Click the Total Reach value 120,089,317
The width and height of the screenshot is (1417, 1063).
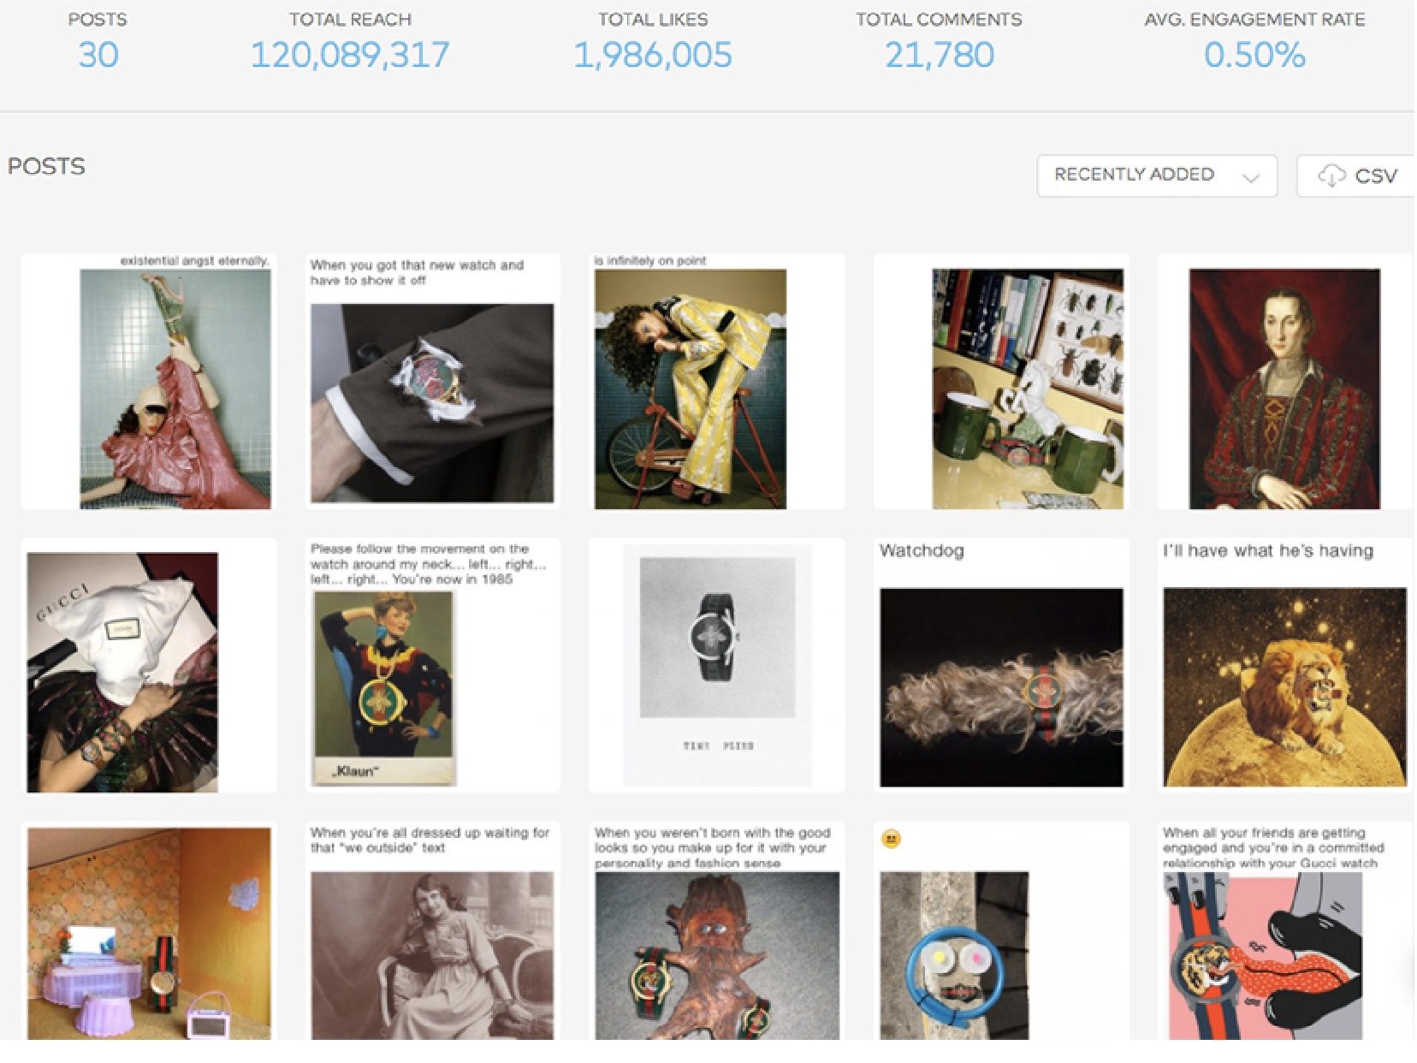click(x=350, y=56)
